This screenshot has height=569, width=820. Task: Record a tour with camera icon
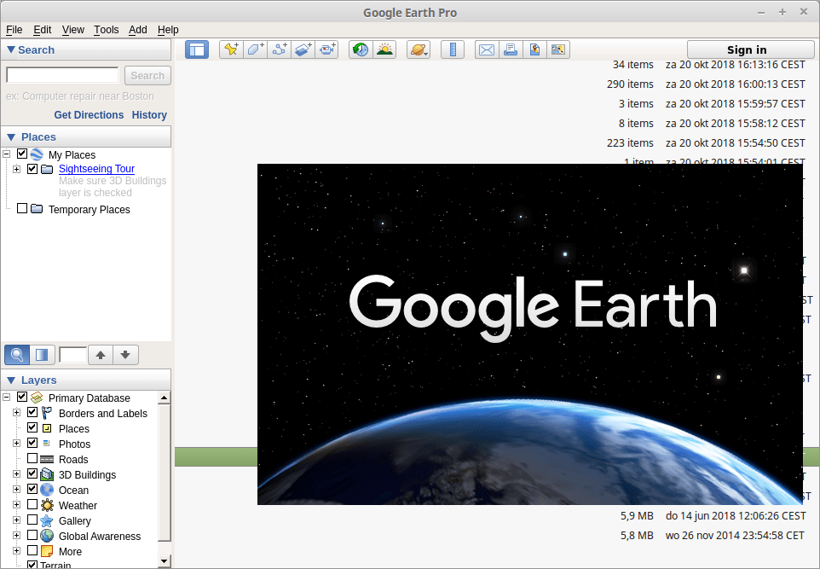pyautogui.click(x=327, y=49)
